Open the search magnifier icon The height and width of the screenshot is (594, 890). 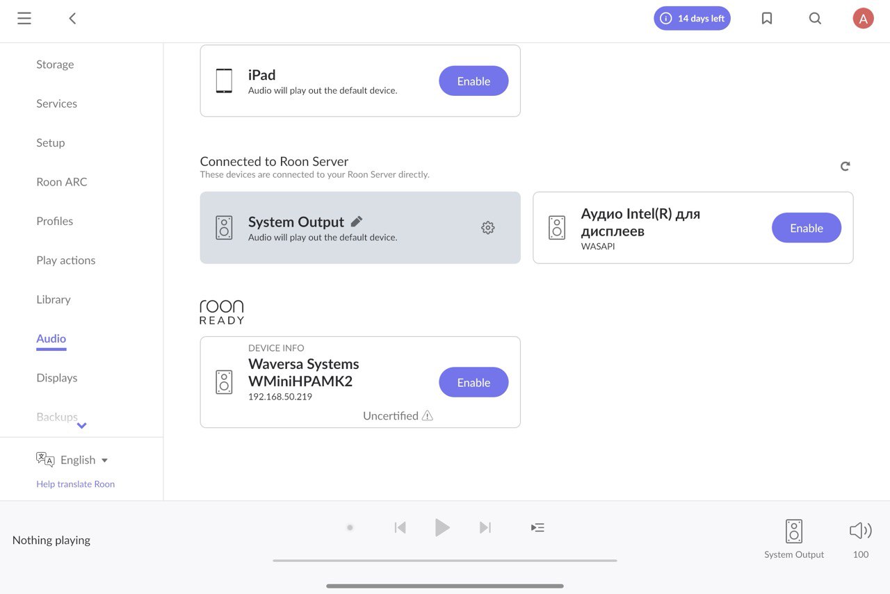coord(816,19)
